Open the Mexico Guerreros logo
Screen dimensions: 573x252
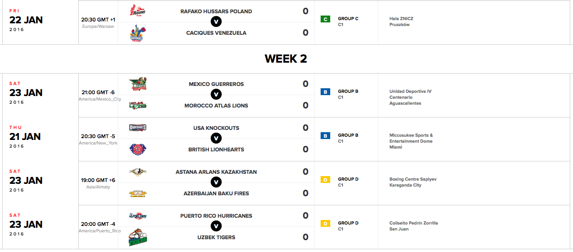[138, 84]
